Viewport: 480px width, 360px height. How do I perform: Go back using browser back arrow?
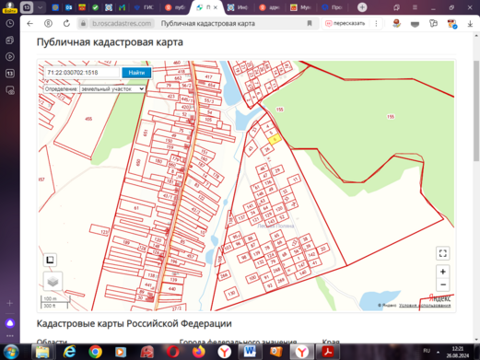(x=29, y=23)
